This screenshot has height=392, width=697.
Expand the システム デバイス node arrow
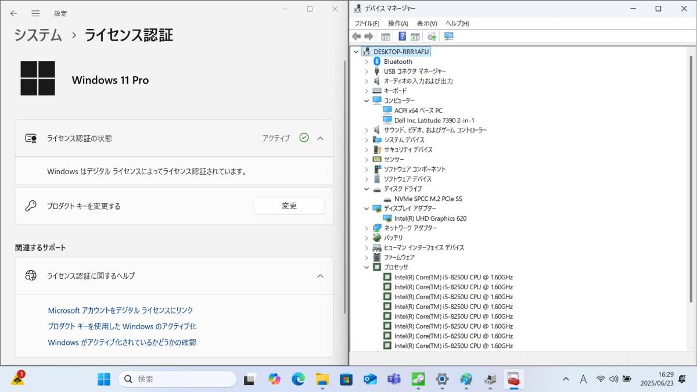(367, 140)
